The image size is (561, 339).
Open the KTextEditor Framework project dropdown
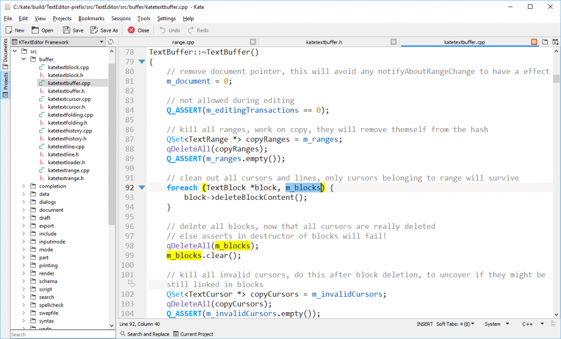pyautogui.click(x=101, y=42)
